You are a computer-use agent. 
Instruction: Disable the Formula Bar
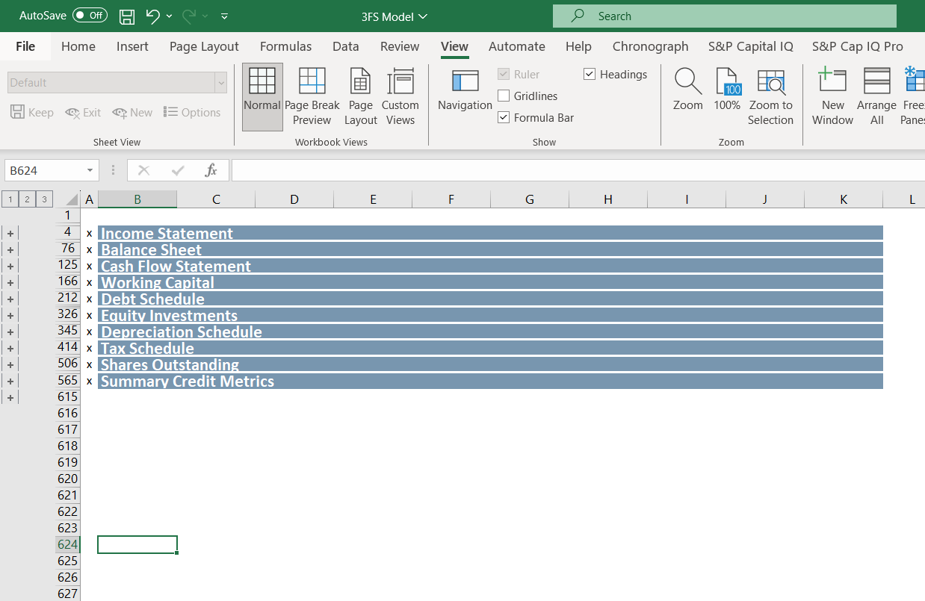coord(503,117)
